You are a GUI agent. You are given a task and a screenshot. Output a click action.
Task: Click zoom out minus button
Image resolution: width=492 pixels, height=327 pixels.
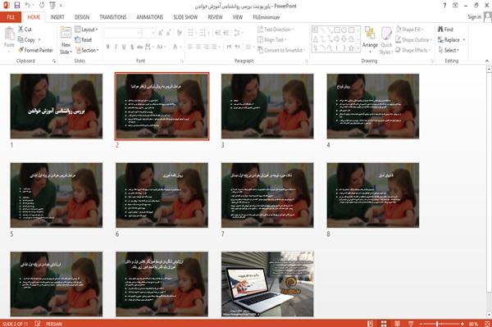click(421, 324)
